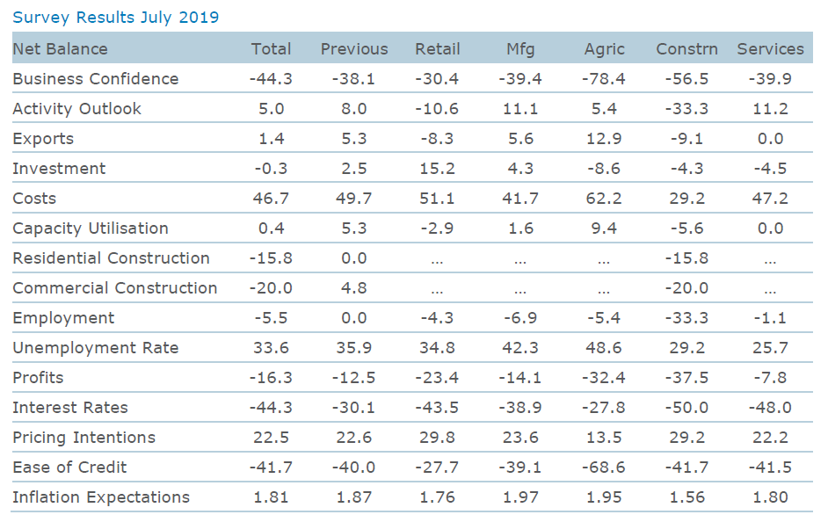Select the Services column header
The height and width of the screenshot is (522, 828).
[x=770, y=49]
